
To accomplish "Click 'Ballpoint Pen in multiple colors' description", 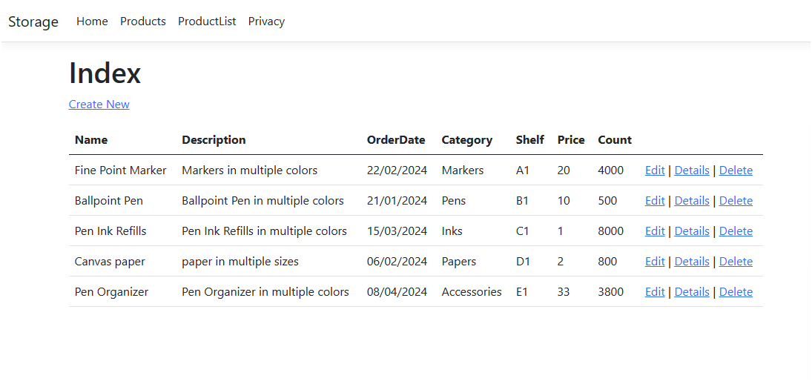I will (x=263, y=201).
